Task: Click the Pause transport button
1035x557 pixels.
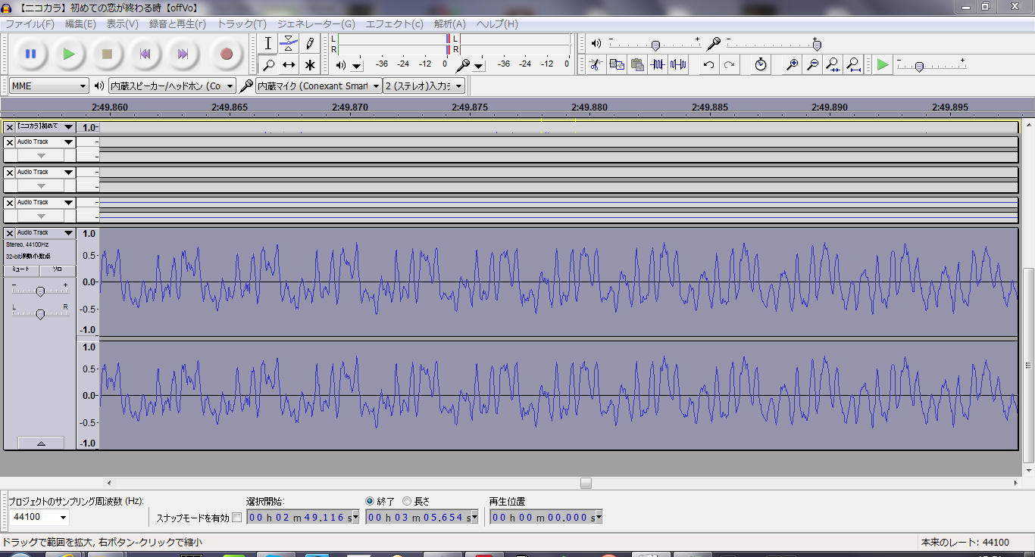Action: point(31,54)
